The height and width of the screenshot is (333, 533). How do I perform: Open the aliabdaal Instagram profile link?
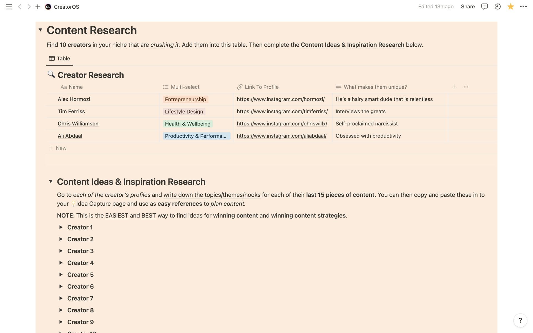click(x=281, y=136)
